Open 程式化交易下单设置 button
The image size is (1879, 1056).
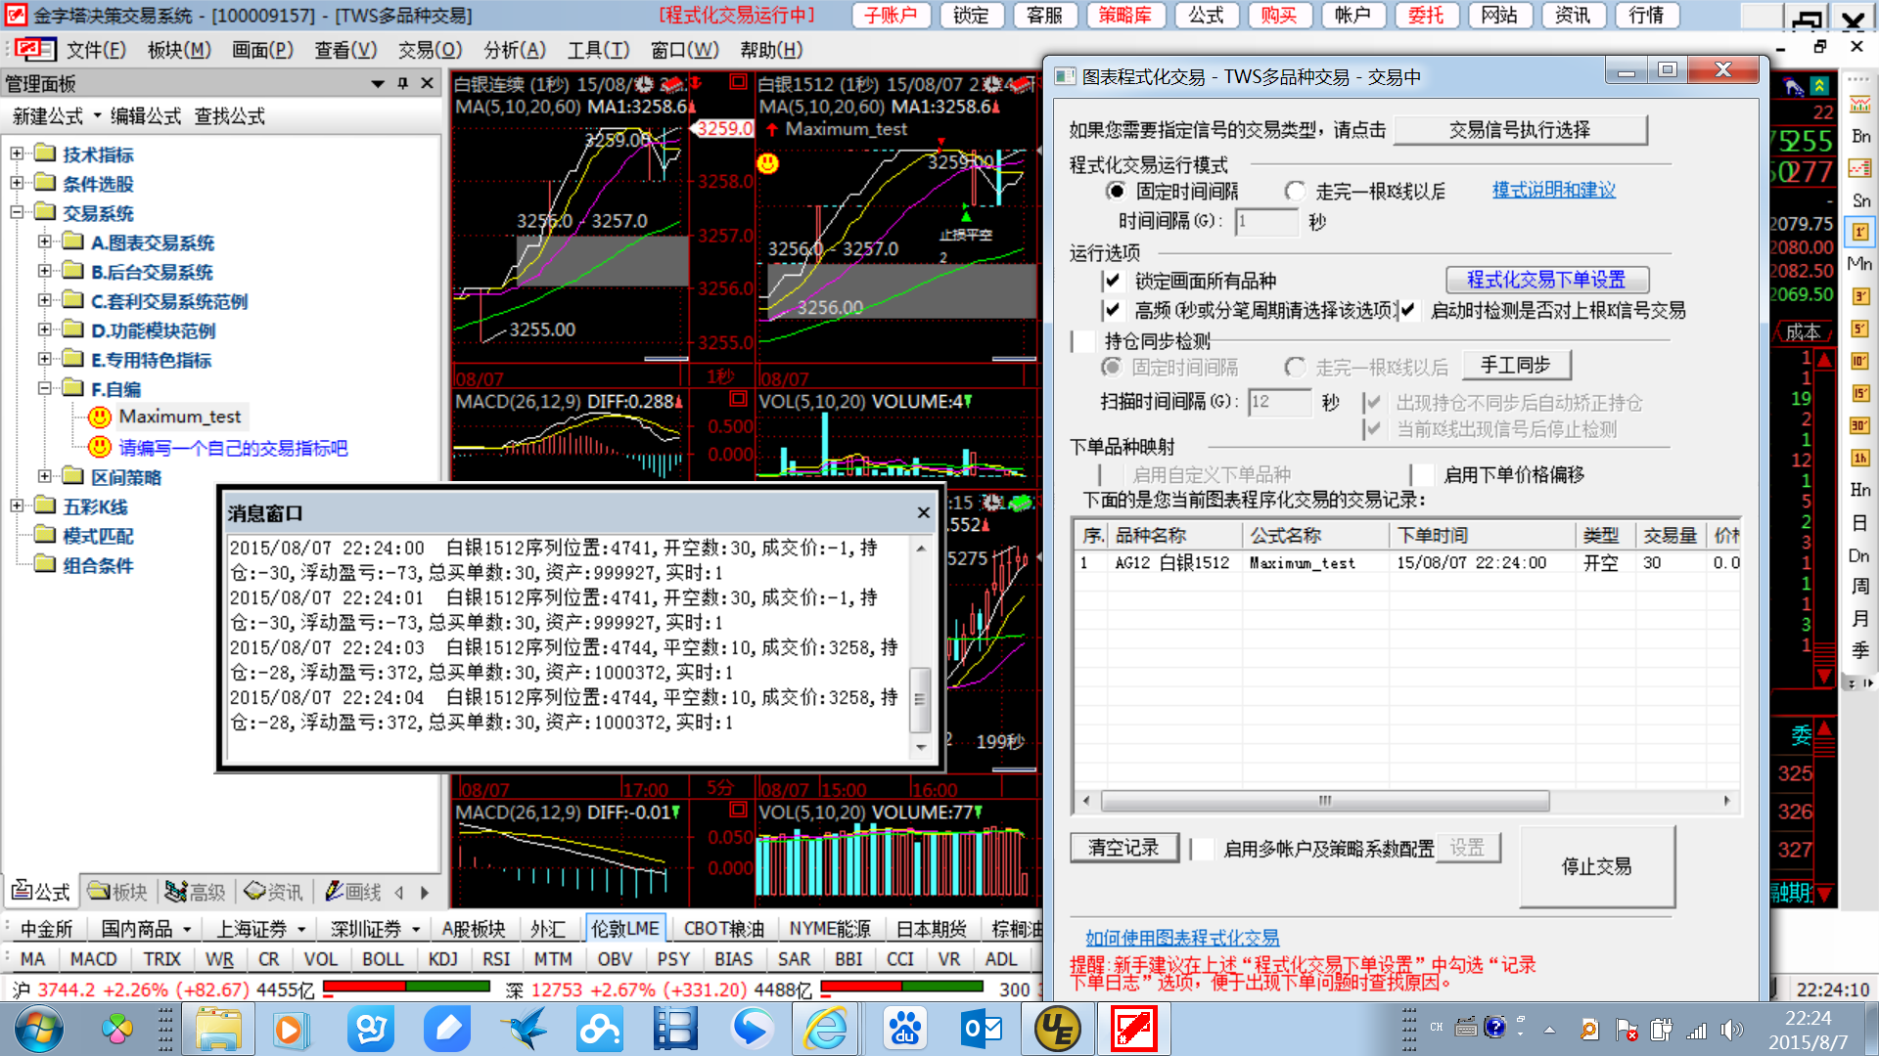pyautogui.click(x=1546, y=280)
